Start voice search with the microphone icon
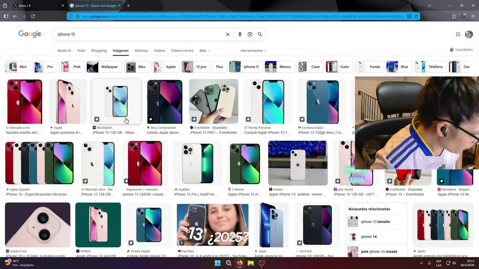 (240, 34)
